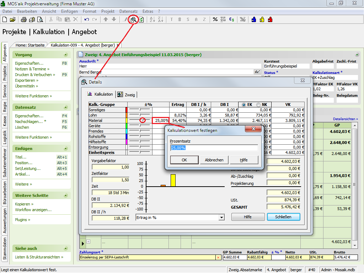Open the 'Ertrag in %' dropdown
The width and height of the screenshot is (364, 273).
[x=221, y=218]
